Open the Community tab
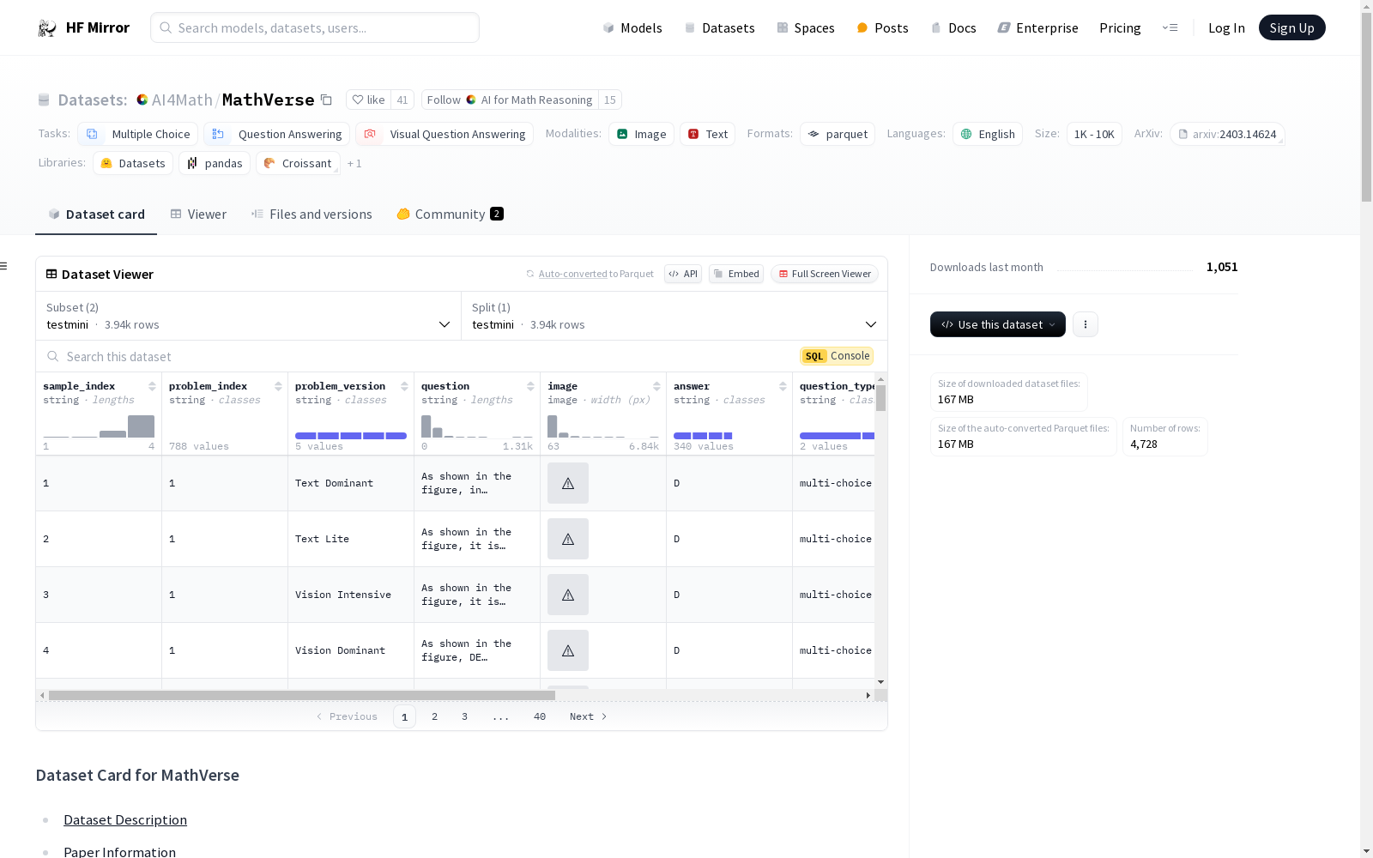 click(x=450, y=214)
